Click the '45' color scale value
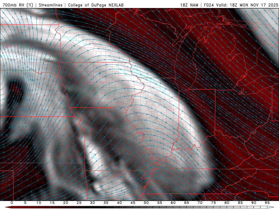The width and height of the screenshot is (279, 209). click(133, 203)
